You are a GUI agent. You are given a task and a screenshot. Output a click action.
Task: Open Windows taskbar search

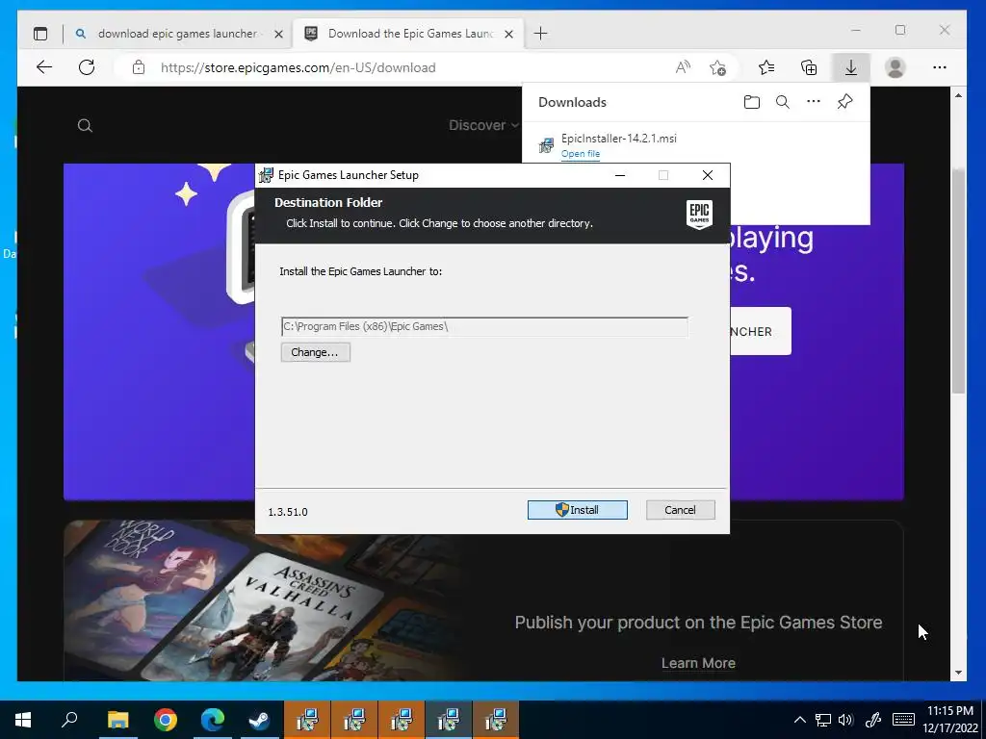[x=69, y=720]
